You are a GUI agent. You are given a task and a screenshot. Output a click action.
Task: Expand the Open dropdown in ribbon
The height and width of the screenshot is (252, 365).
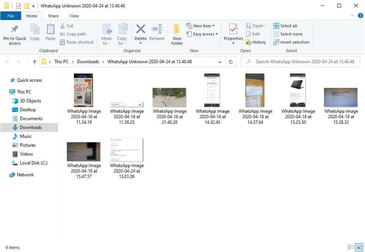click(x=266, y=26)
